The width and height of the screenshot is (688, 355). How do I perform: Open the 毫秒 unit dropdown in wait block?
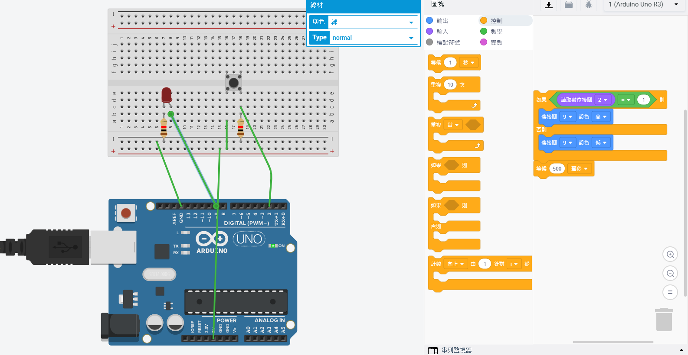pyautogui.click(x=580, y=169)
